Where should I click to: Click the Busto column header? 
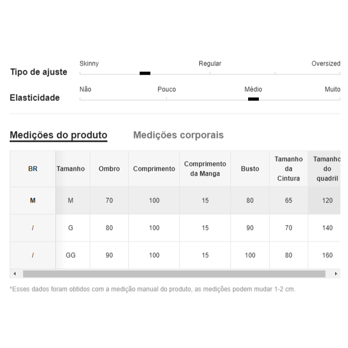point(250,169)
